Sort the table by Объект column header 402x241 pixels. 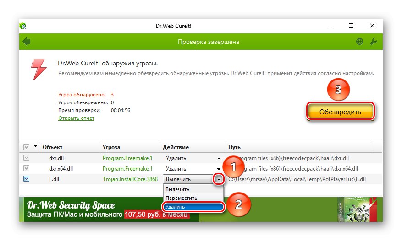click(70, 147)
